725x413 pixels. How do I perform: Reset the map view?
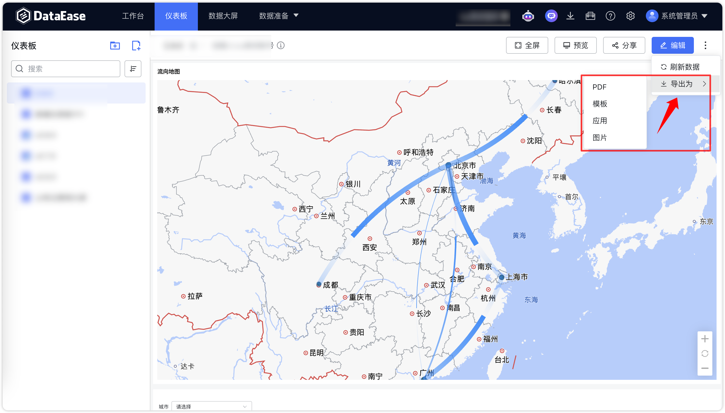click(705, 353)
